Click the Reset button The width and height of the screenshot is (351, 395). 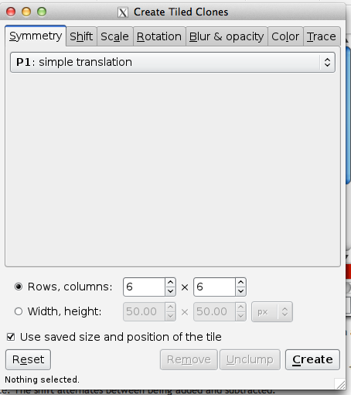[28, 359]
